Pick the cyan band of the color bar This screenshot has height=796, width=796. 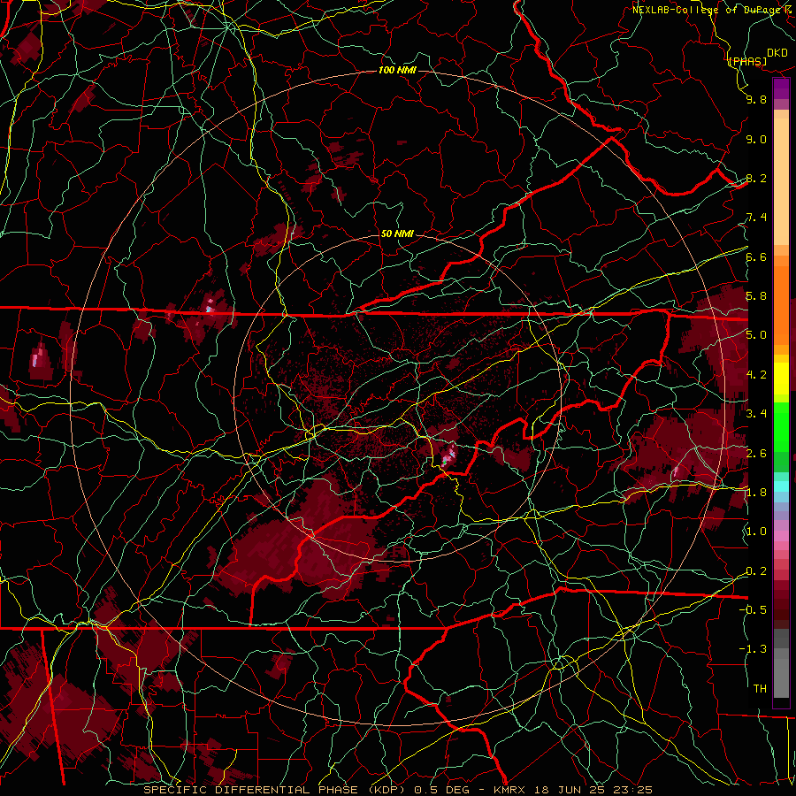click(x=781, y=486)
